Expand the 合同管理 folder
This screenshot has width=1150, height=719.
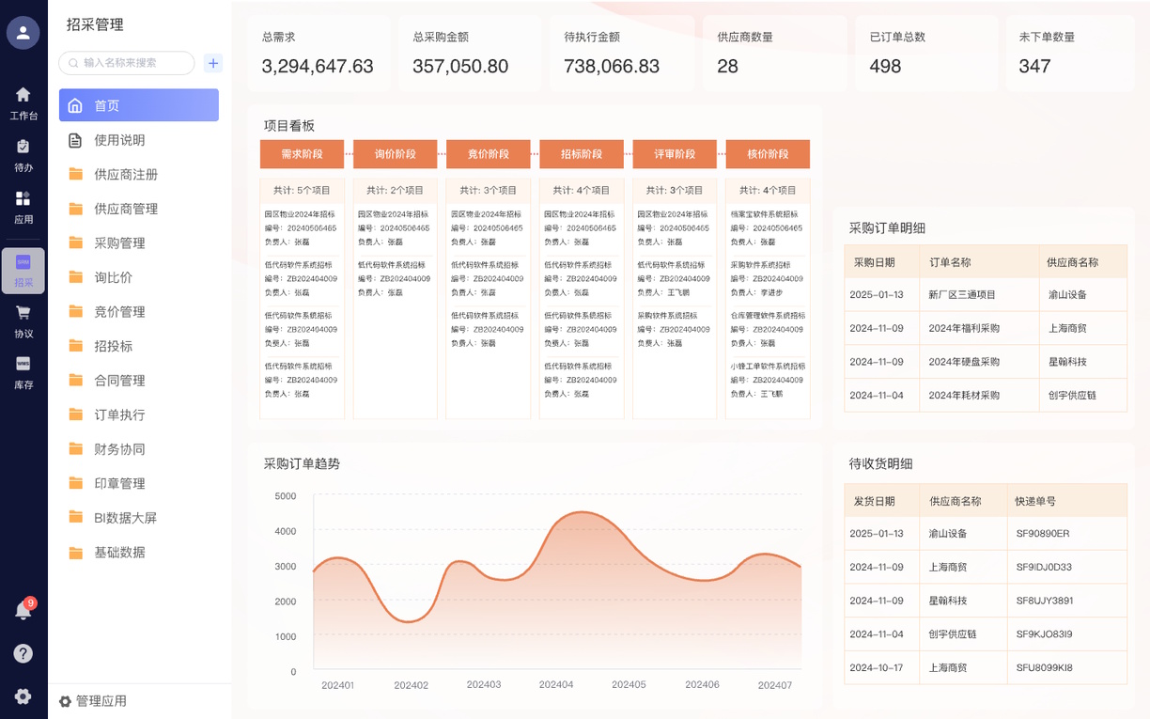119,381
